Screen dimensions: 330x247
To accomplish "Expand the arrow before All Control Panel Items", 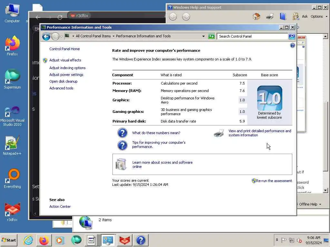I will pyautogui.click(x=73, y=36).
